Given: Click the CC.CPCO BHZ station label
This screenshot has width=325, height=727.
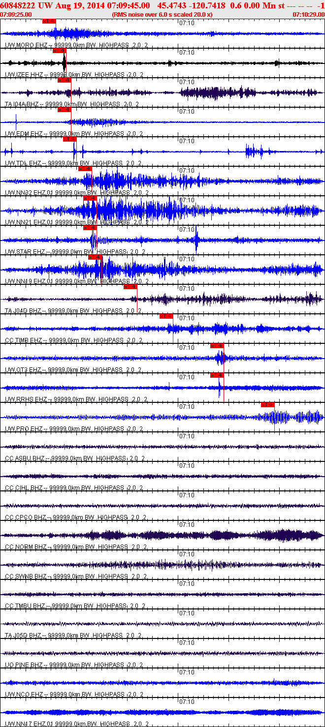Looking at the screenshot, I should pyautogui.click(x=25, y=517).
